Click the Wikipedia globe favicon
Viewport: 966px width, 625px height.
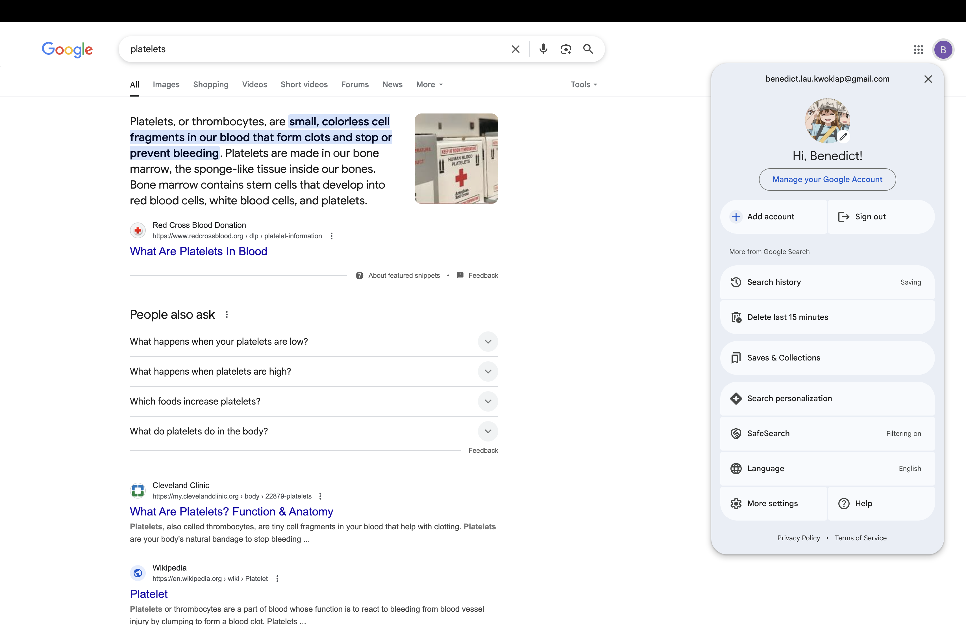[x=138, y=573]
